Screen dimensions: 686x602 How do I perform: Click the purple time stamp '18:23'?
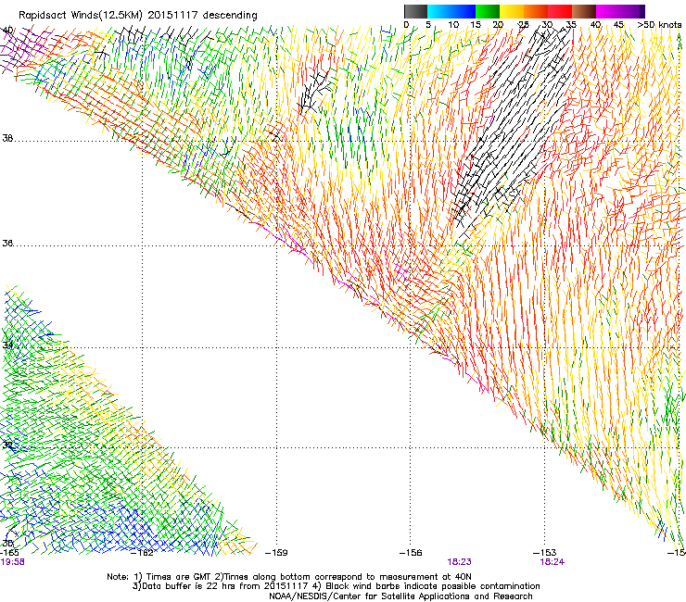[459, 562]
